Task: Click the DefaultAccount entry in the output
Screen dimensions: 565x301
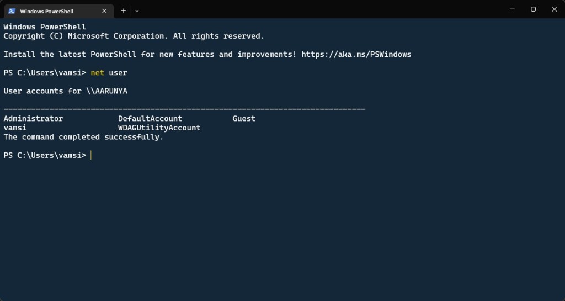Action: tap(150, 118)
